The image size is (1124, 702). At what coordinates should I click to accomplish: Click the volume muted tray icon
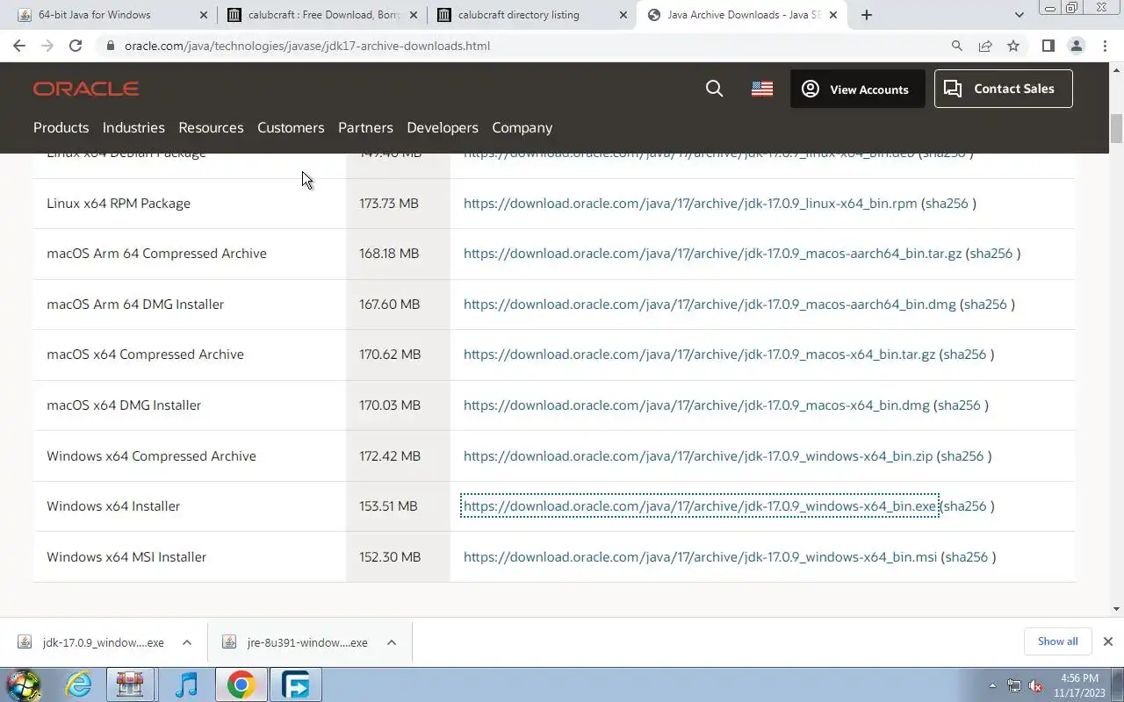[1035, 685]
